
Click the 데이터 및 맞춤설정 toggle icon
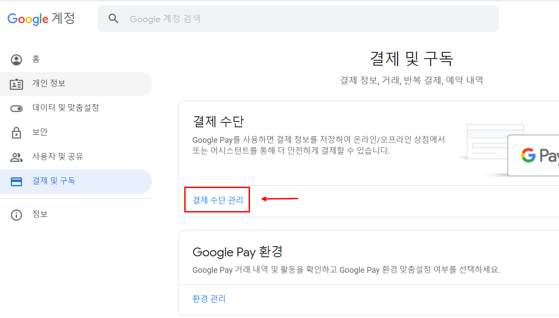pos(16,108)
